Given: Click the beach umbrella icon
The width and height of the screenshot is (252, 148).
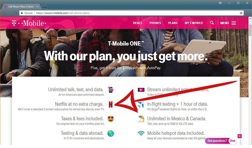Looking at the screenshot, I should pos(141,119).
